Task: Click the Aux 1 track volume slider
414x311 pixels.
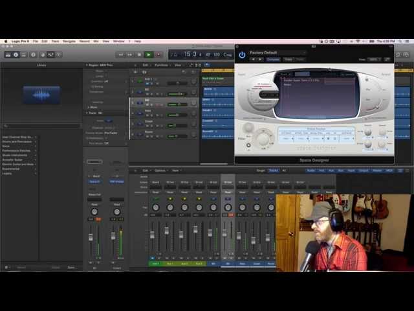Action: 177,83
